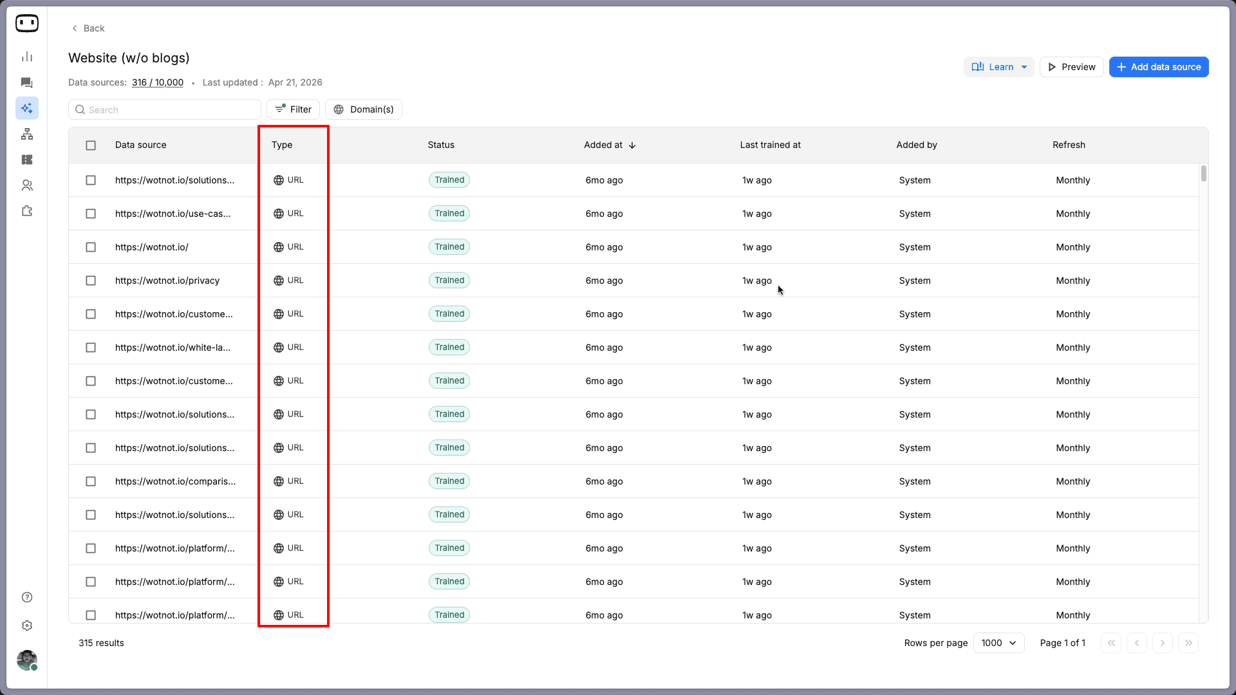The height and width of the screenshot is (695, 1236).
Task: Open flow builder hierarchy sidebar icon
Action: point(27,134)
